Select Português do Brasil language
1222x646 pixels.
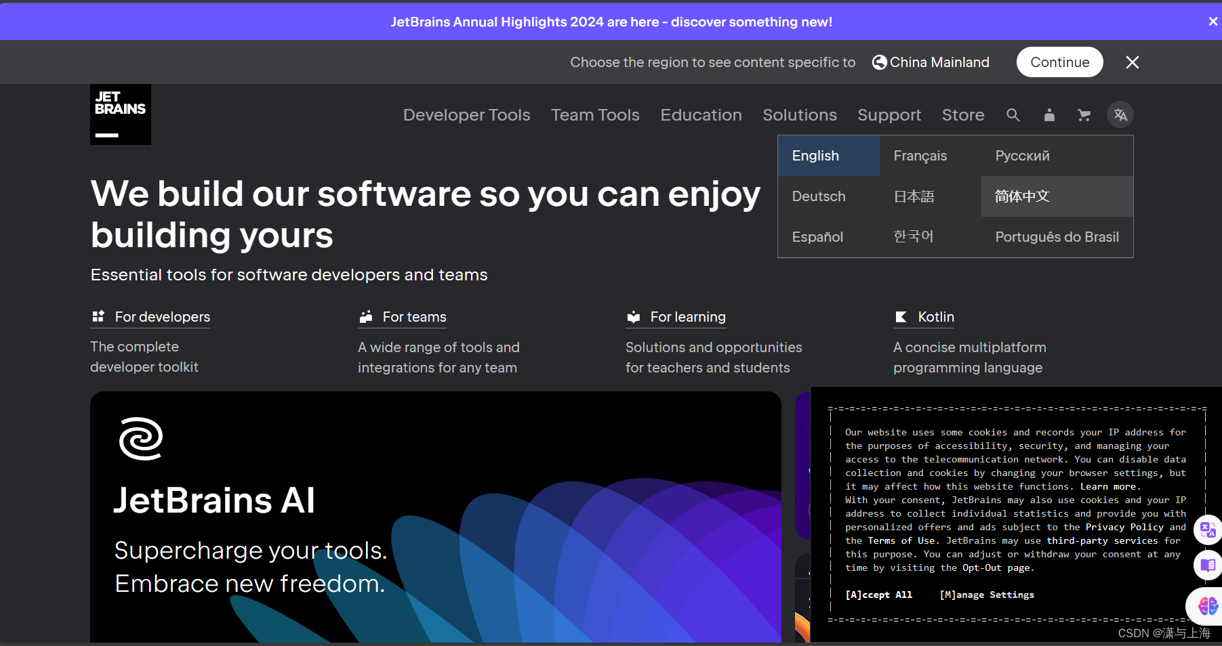[x=1057, y=237]
